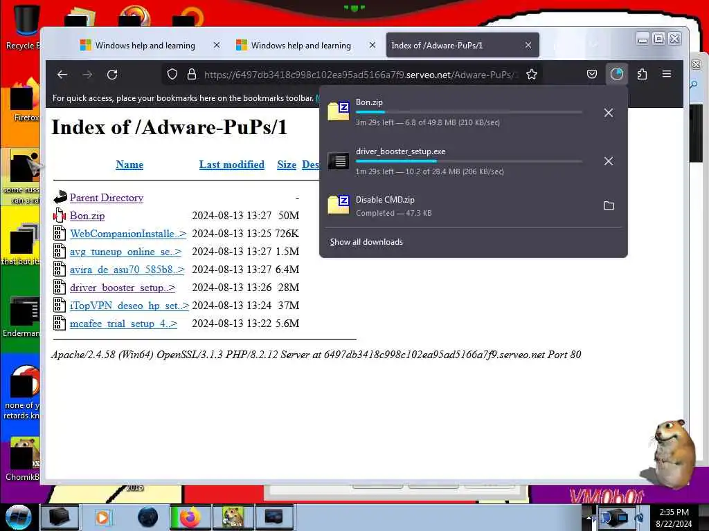The image size is (709, 531).
Task: Click the taskbar clock showing 2:35 PM
Action: (x=674, y=518)
